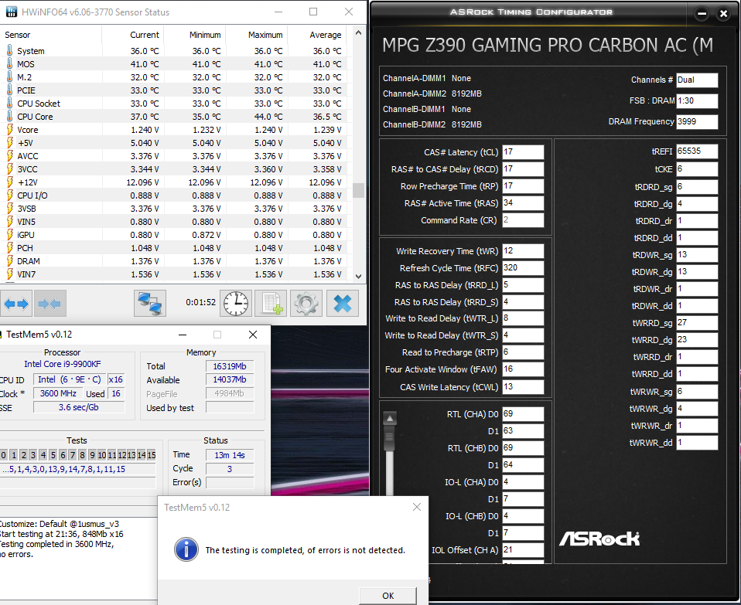Image resolution: width=741 pixels, height=605 pixels.
Task: Click the TestMem5 Clock 3600 MHz field
Action: click(58, 393)
